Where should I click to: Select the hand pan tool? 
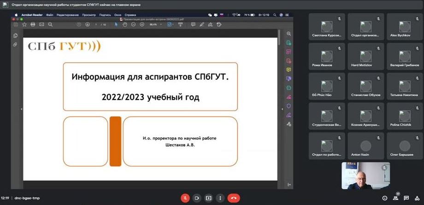(x=125, y=24)
